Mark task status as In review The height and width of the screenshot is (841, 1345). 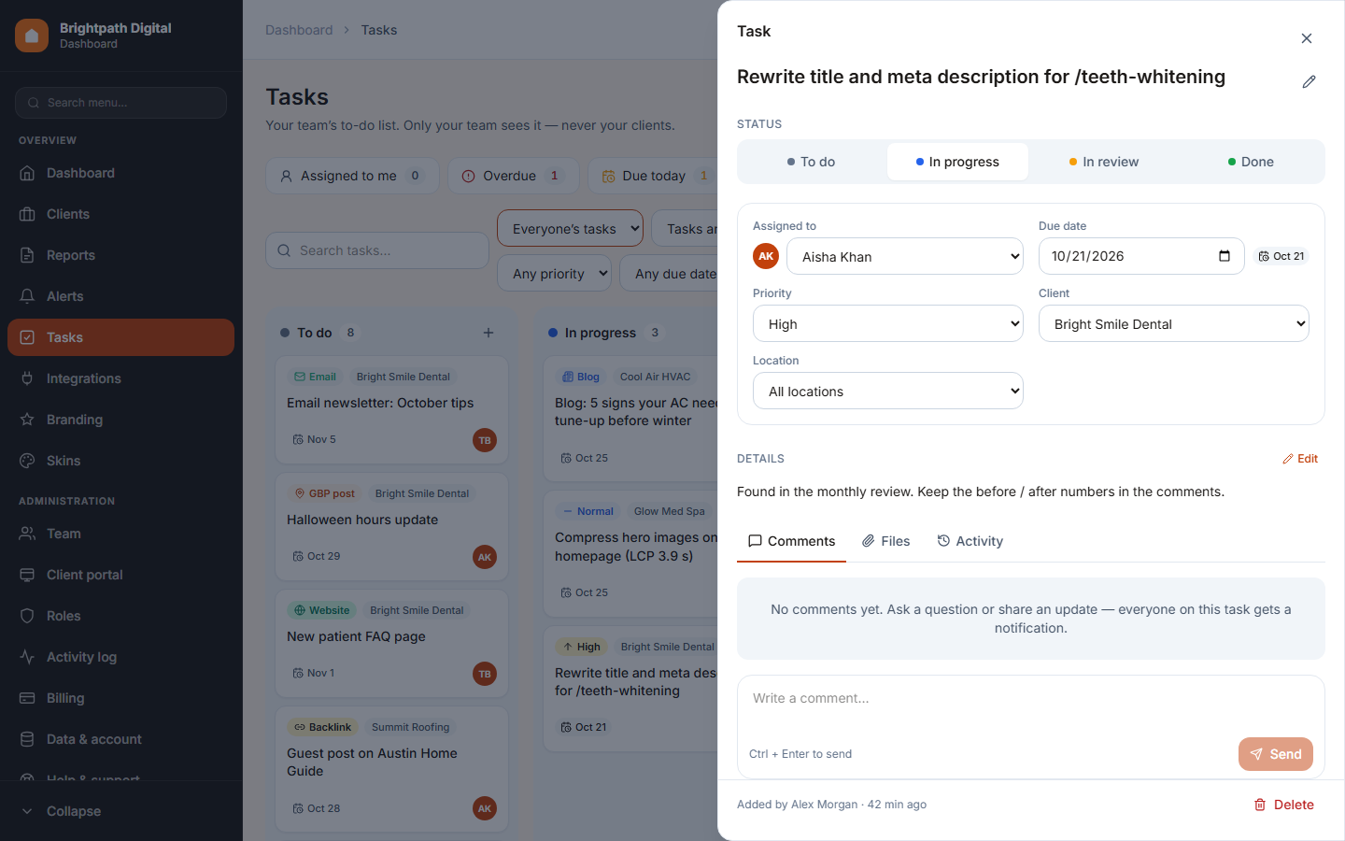(x=1104, y=162)
